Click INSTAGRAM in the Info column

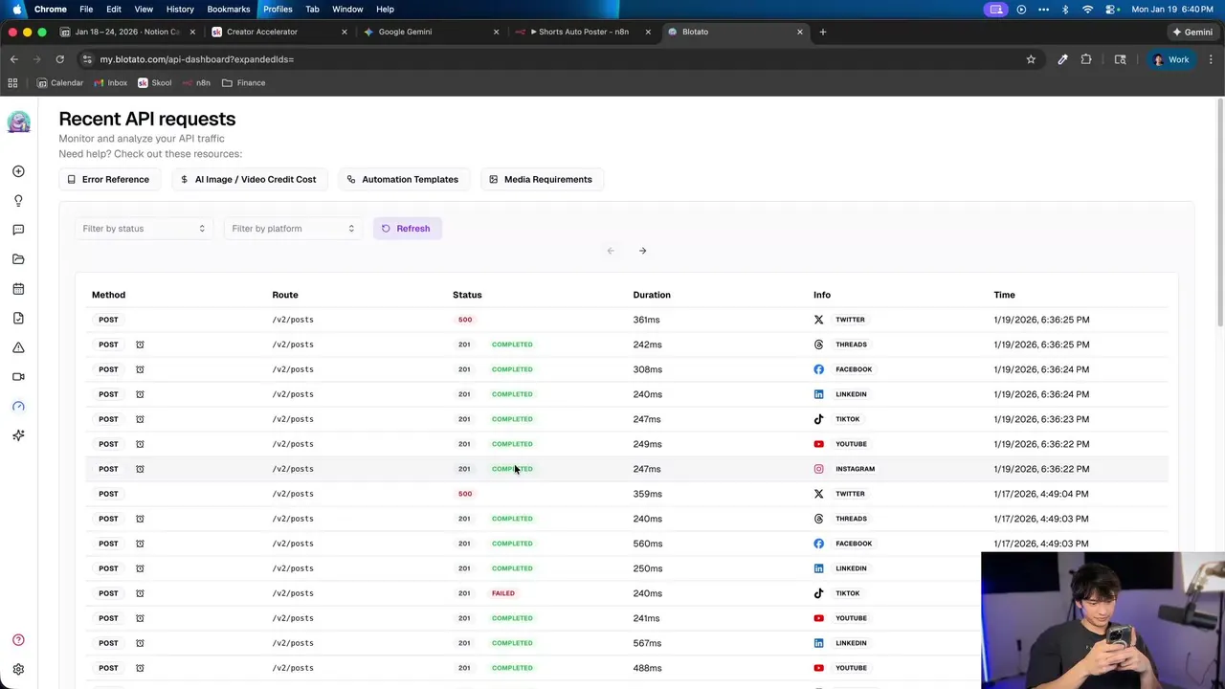(x=855, y=469)
